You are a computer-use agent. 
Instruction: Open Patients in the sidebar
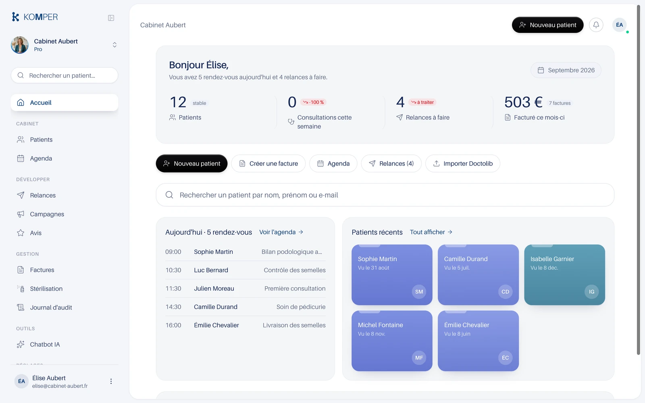click(64, 139)
